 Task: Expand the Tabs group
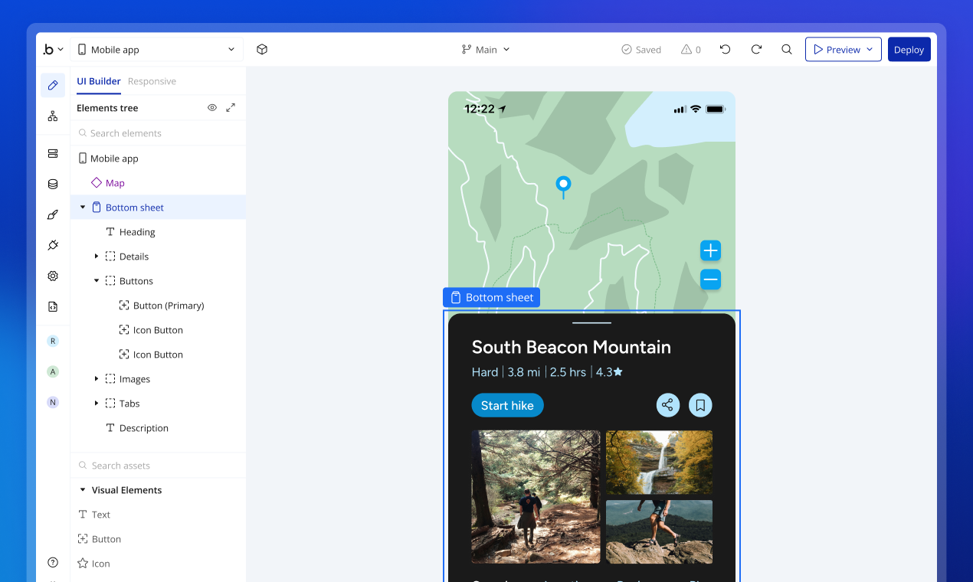coord(97,404)
